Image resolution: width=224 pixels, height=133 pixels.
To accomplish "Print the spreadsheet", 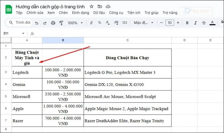I will click(53, 23).
